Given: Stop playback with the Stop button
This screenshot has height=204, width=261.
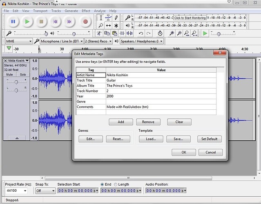Looking at the screenshot, I should click(x=41, y=22).
